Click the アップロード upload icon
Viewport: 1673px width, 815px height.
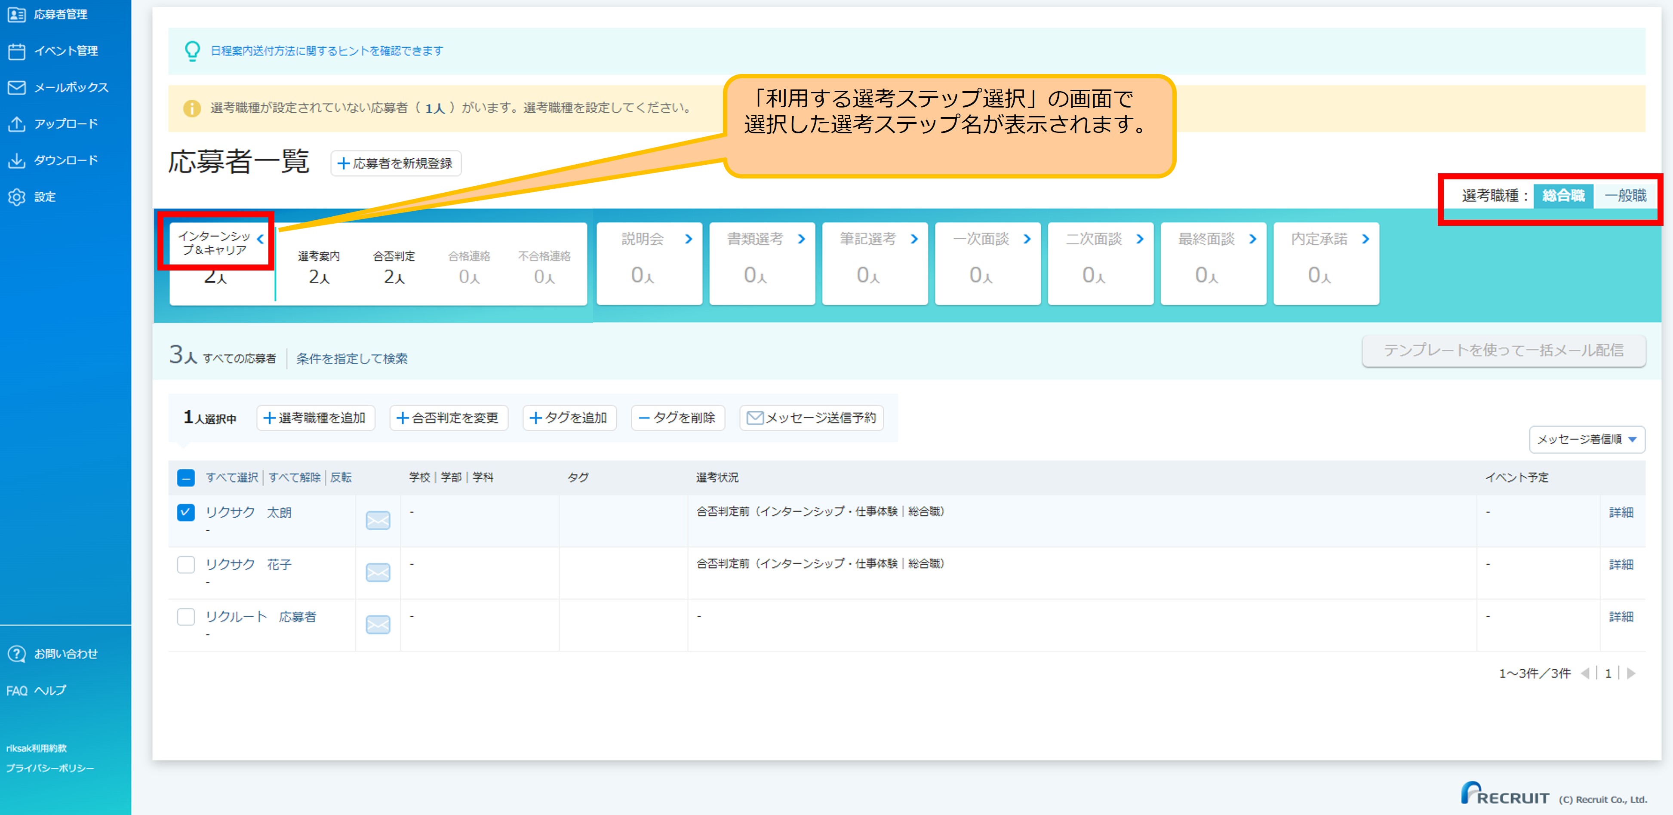coord(16,123)
